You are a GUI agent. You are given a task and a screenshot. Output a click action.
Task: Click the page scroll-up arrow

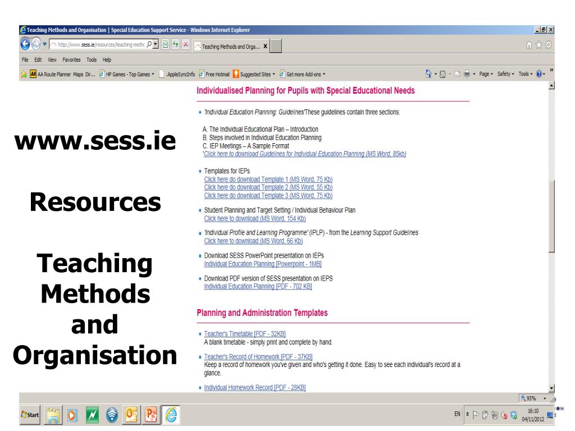pyautogui.click(x=551, y=86)
